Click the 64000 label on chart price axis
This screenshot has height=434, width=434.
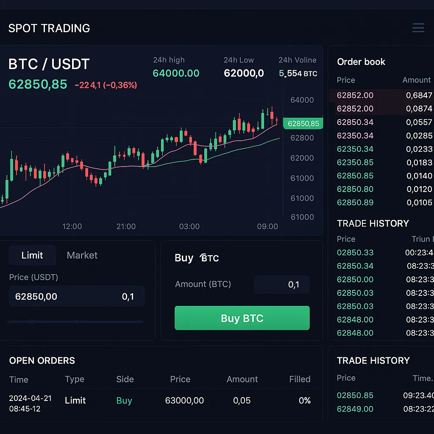click(302, 100)
